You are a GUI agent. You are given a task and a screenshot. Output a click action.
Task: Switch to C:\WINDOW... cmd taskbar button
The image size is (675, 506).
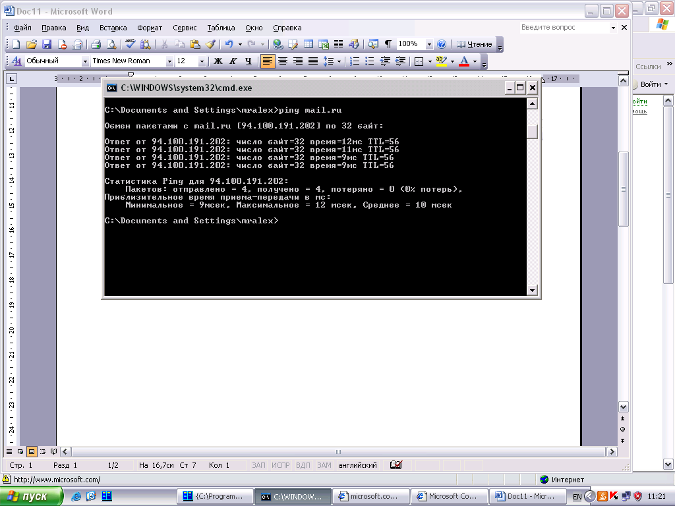[x=293, y=496]
